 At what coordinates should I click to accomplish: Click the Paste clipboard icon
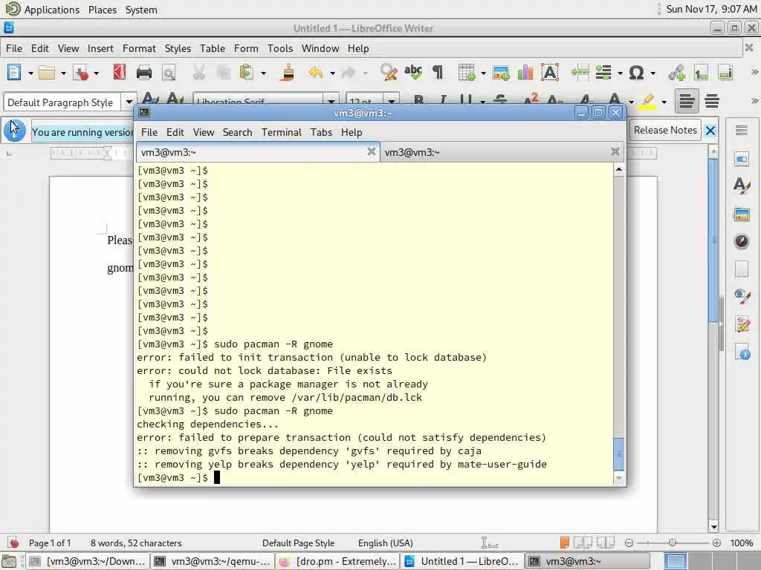click(x=247, y=73)
